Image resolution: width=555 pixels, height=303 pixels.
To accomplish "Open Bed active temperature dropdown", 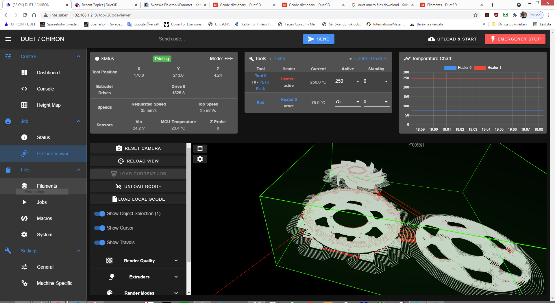I will [358, 102].
